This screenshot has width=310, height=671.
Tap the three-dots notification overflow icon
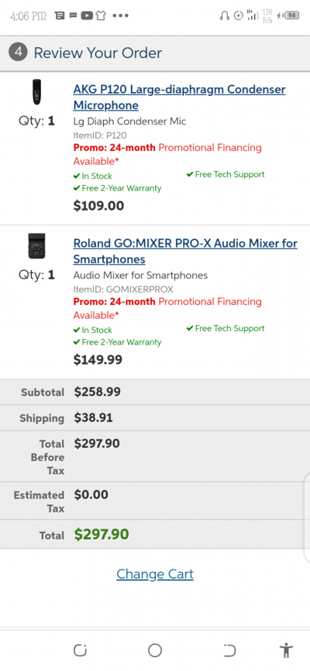(x=120, y=15)
